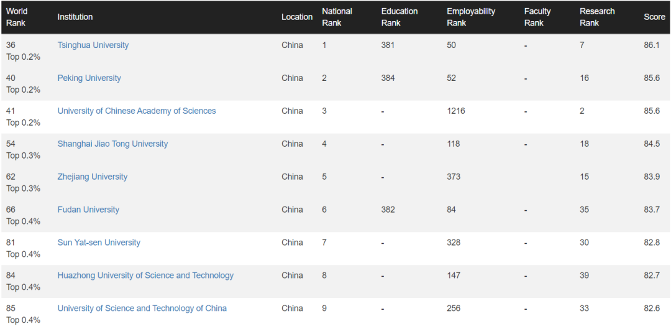
Task: Select Tsinghua's research rank 7
Action: (582, 45)
